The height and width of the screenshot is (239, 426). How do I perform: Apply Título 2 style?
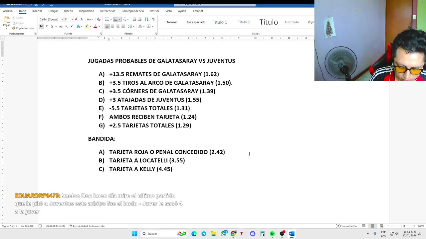click(x=244, y=22)
